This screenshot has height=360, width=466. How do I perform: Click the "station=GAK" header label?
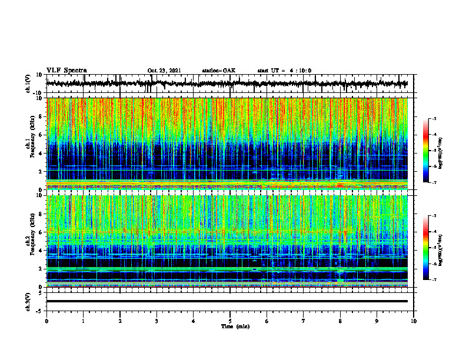point(219,71)
